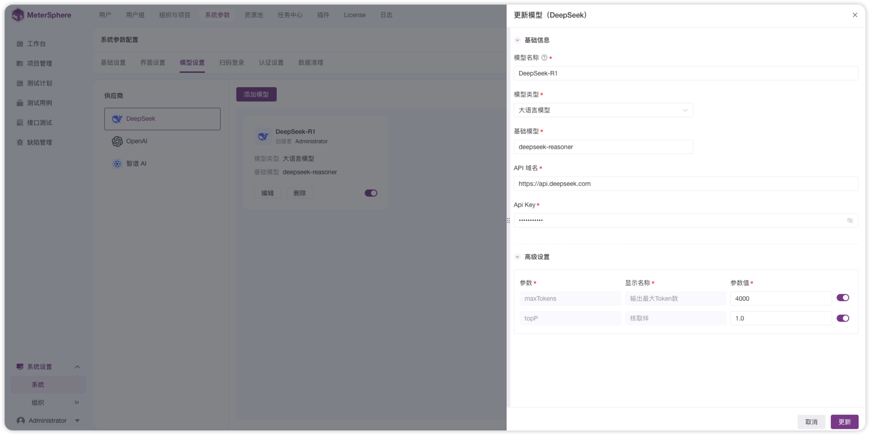Toggle the topP parameter switch
This screenshot has height=435, width=870.
click(x=843, y=318)
